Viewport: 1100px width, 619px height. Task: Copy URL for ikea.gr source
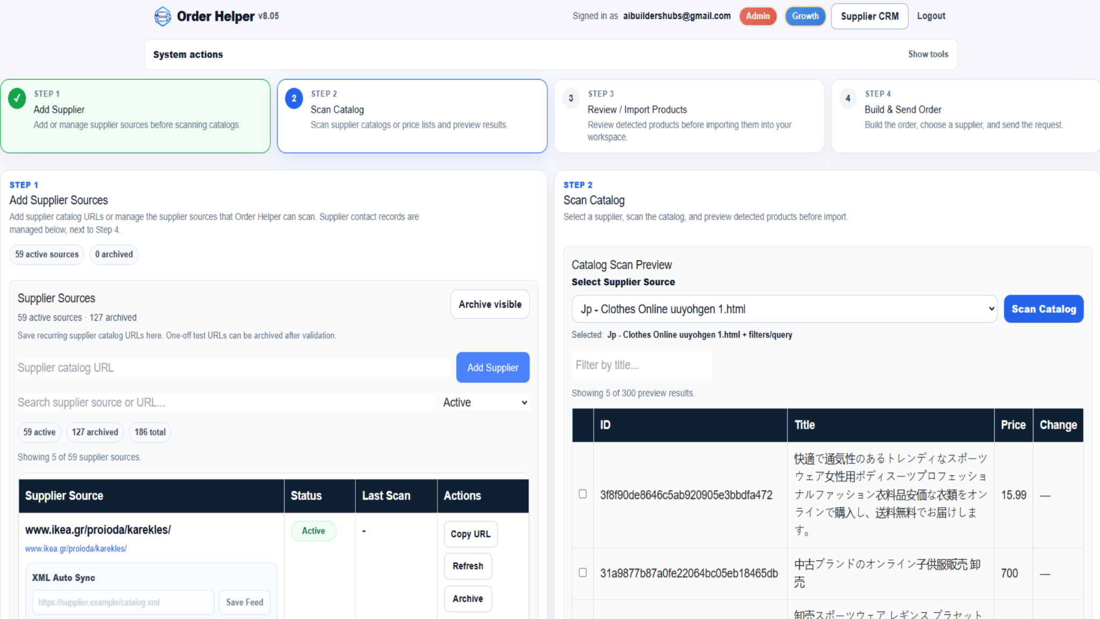click(x=471, y=534)
